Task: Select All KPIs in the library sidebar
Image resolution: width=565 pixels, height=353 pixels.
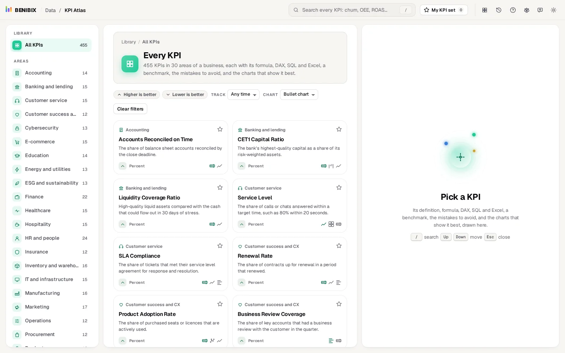Action: 51,45
